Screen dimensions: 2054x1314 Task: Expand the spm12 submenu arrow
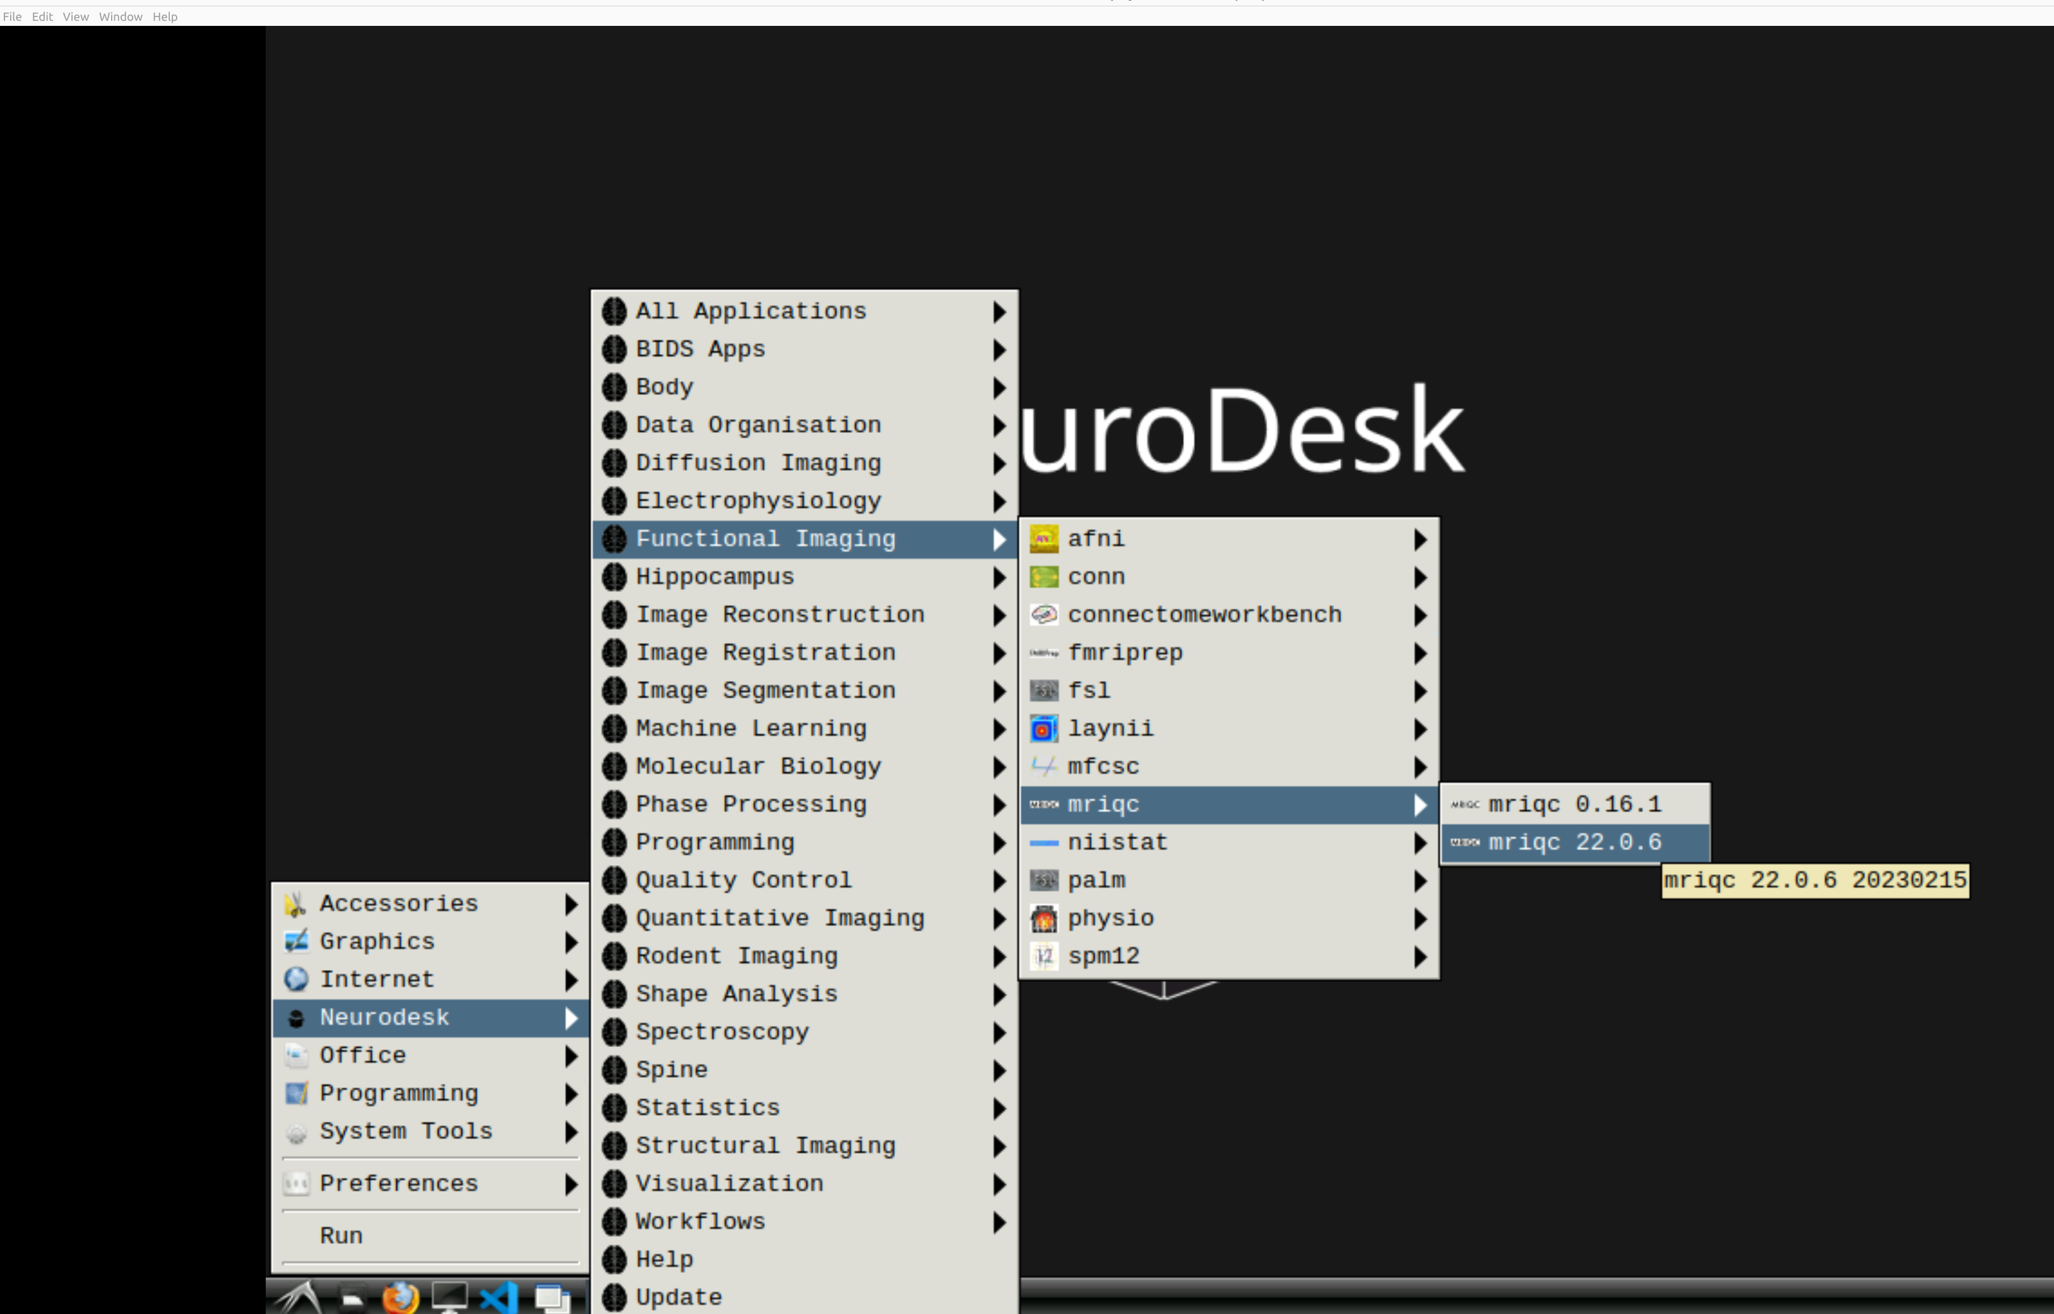point(1420,957)
